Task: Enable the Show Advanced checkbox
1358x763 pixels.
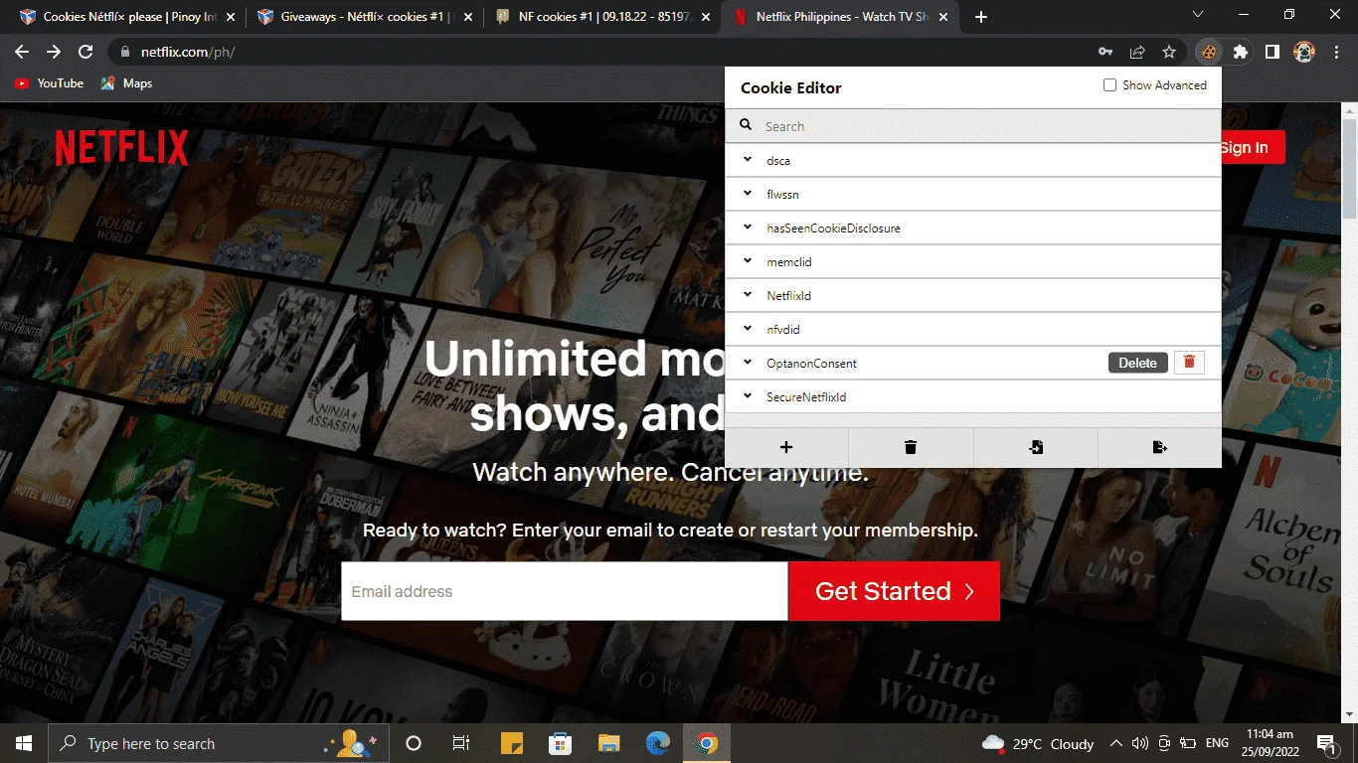Action: (1109, 85)
